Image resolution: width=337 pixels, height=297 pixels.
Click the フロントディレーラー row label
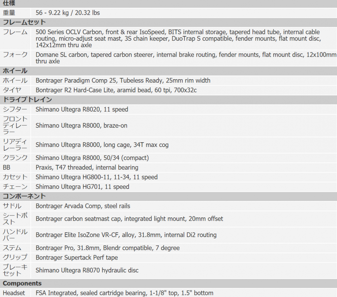coord(15,125)
